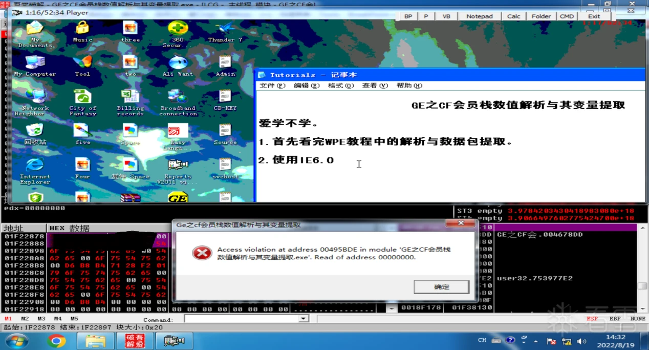Image resolution: width=649 pixels, height=350 pixels.
Task: Open Calc from the player toolbar
Action: (514, 16)
